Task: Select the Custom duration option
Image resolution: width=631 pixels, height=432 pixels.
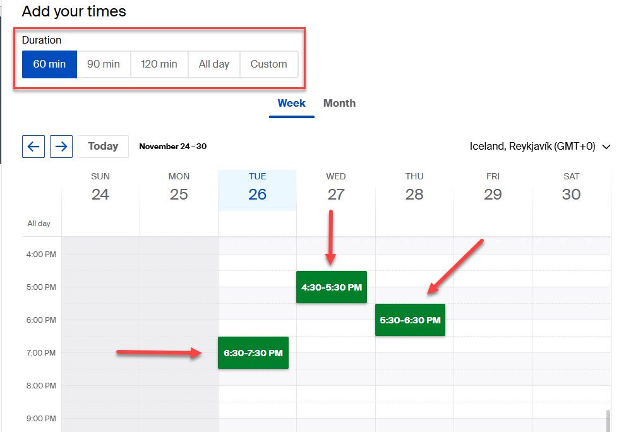Action: coord(268,64)
